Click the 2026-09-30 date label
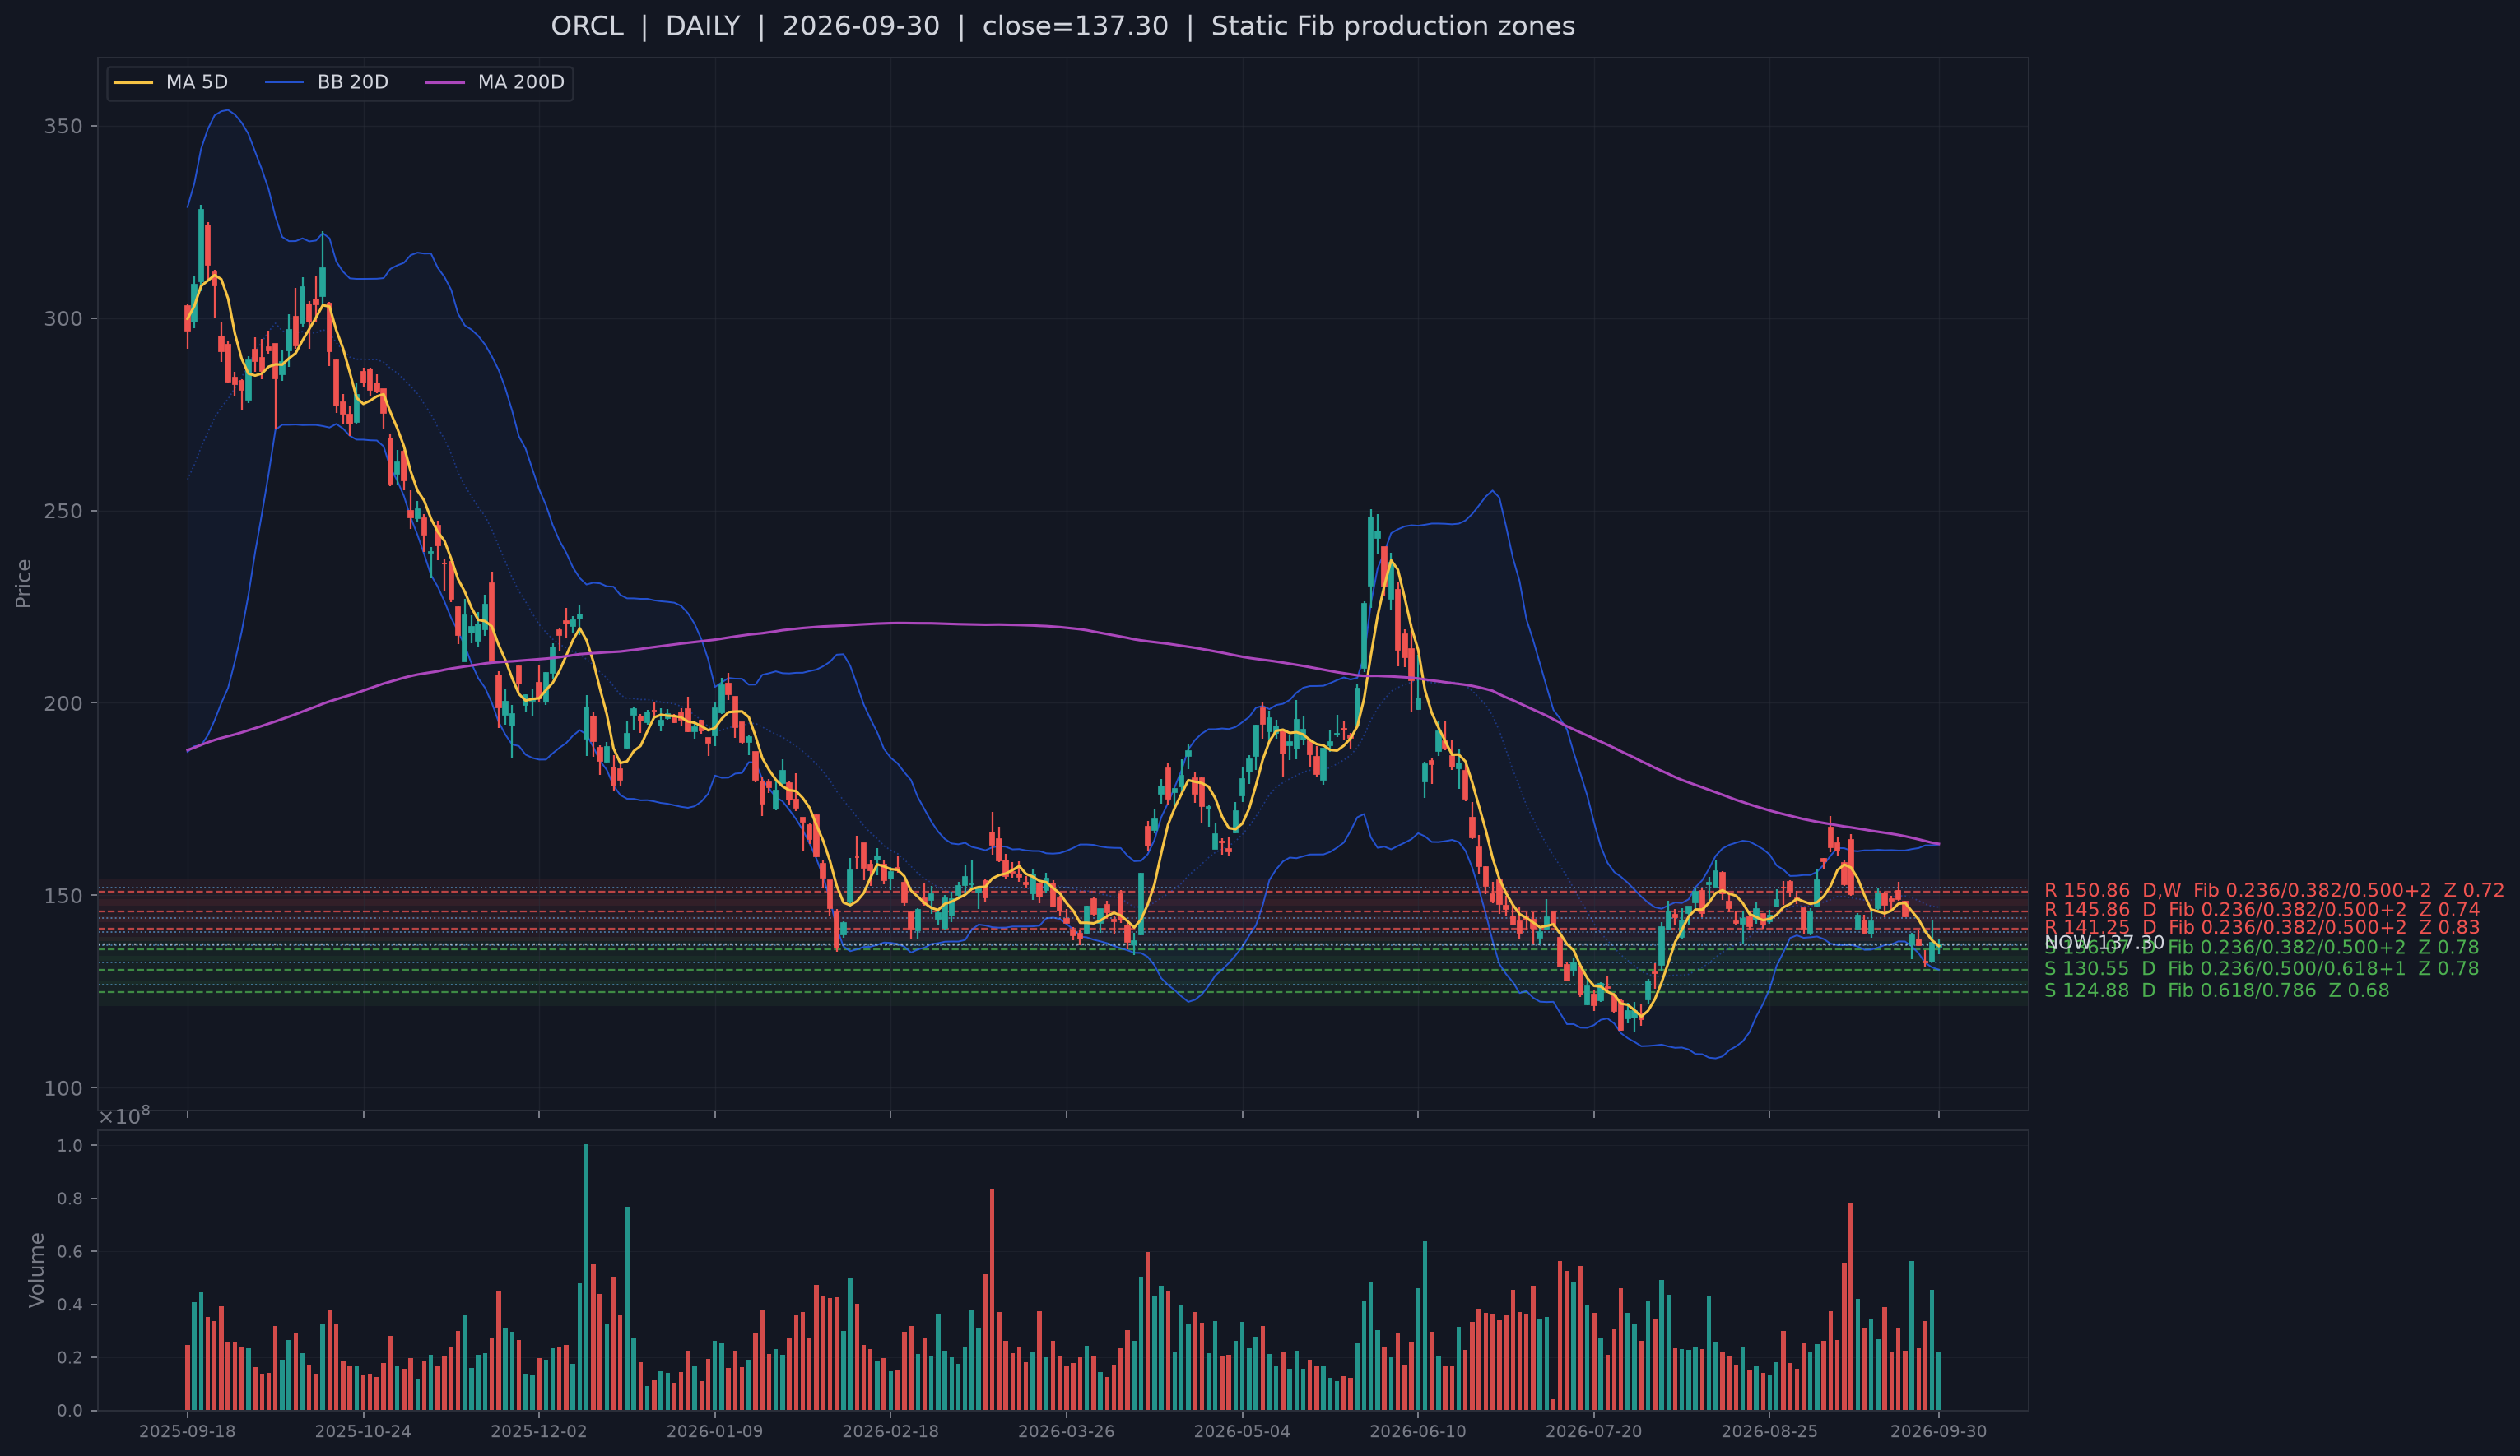The image size is (2520, 1456). tap(1938, 1431)
